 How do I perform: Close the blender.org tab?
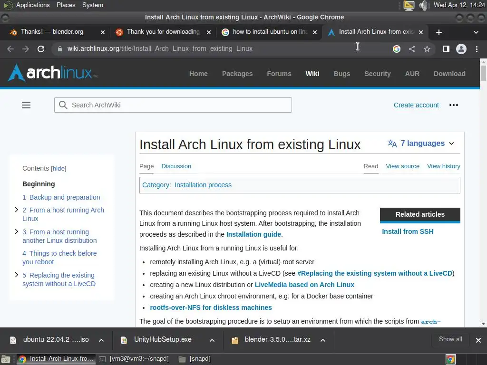click(103, 32)
